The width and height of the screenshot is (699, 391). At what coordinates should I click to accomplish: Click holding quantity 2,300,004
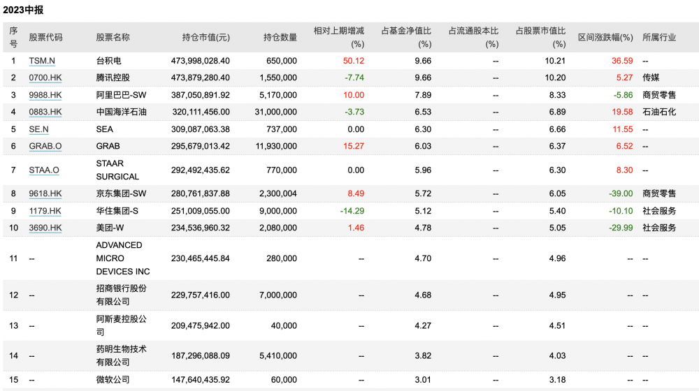click(278, 193)
